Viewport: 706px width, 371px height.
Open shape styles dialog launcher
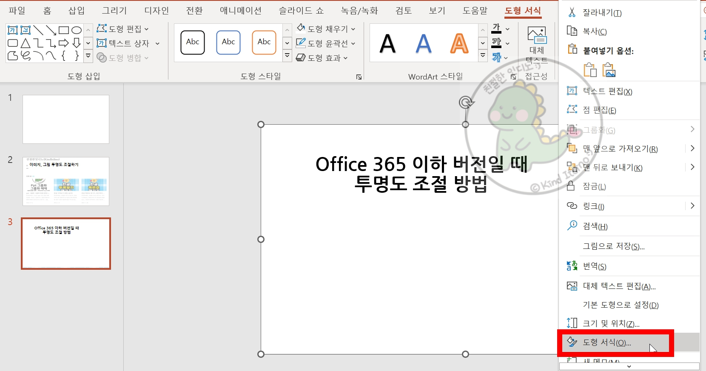pos(359,77)
